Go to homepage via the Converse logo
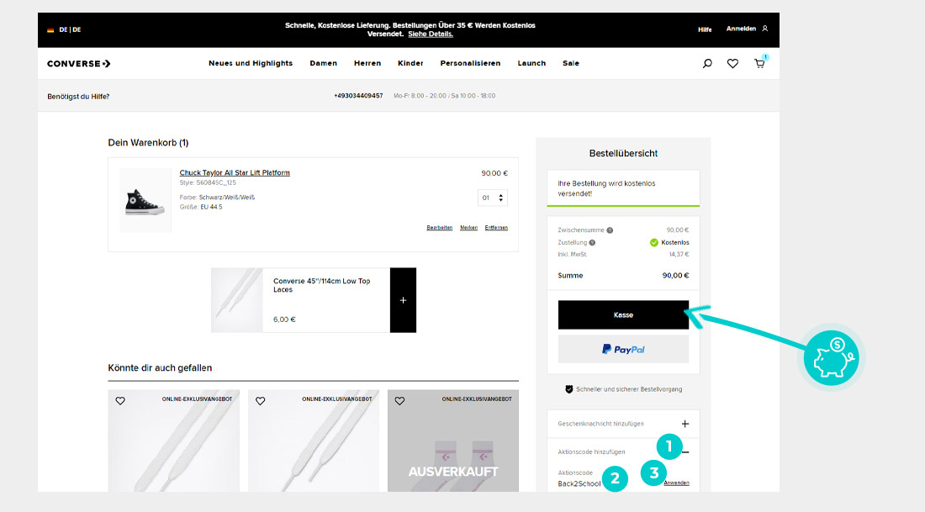The width and height of the screenshot is (925, 512). pyautogui.click(x=78, y=64)
